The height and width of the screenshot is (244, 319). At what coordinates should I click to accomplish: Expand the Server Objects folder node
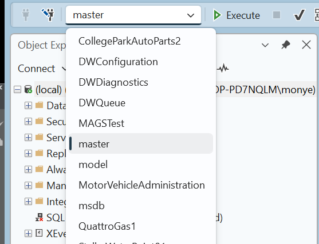[28, 138]
